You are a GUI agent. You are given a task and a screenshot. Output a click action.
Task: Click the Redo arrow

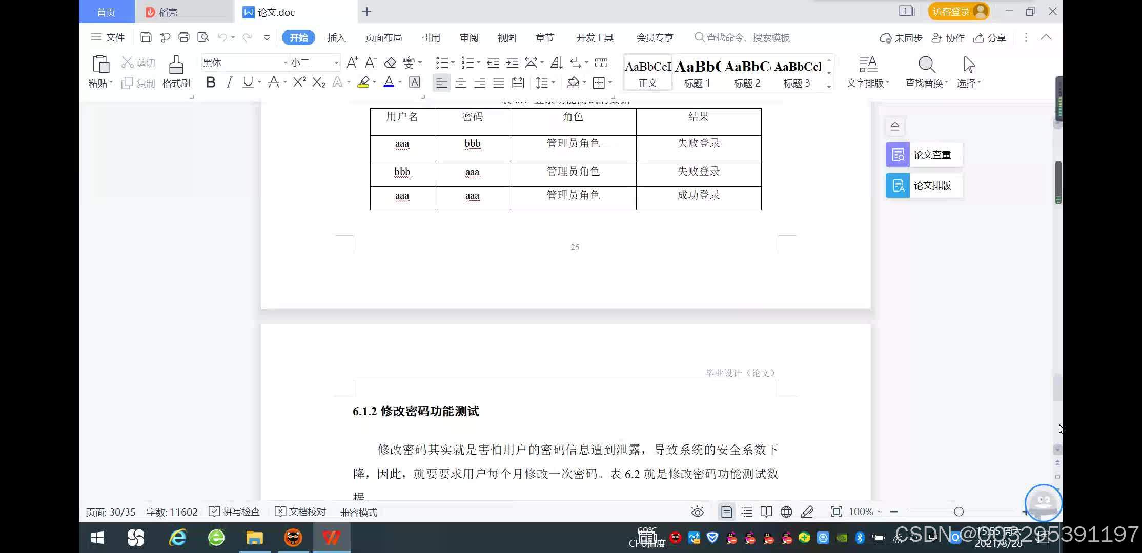[247, 37]
